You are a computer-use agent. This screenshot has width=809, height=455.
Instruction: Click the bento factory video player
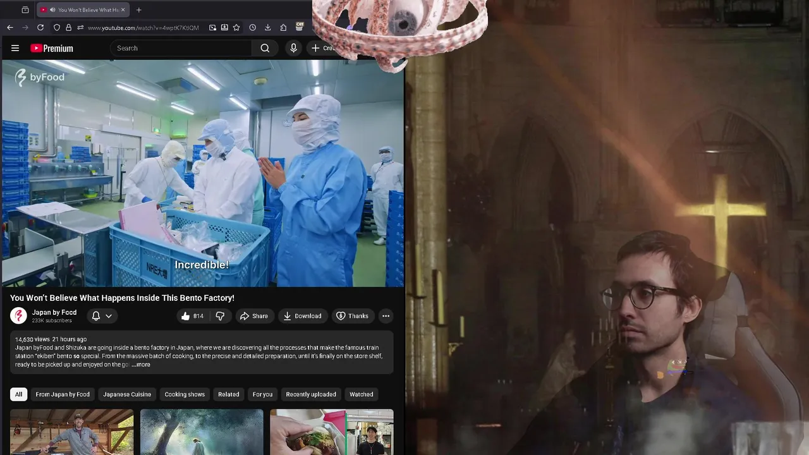(203, 173)
